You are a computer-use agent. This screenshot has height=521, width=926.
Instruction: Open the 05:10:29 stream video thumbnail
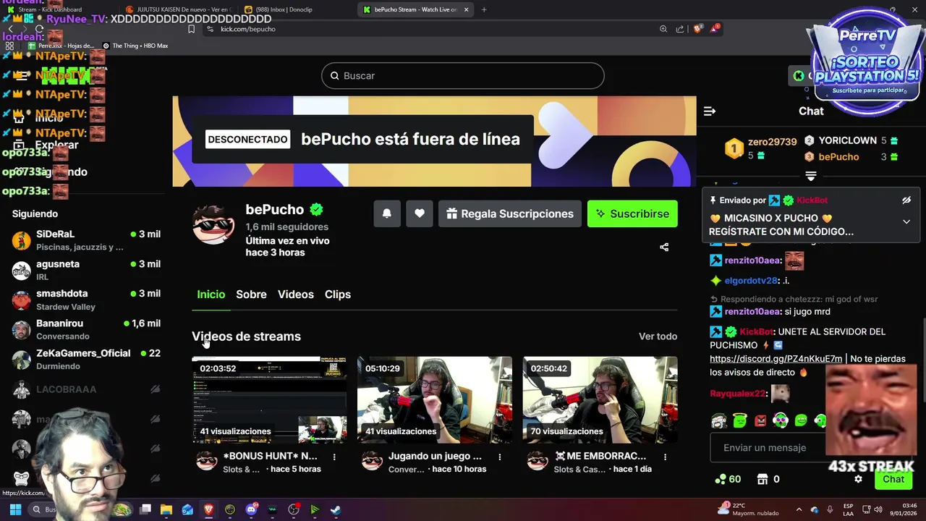click(x=435, y=399)
